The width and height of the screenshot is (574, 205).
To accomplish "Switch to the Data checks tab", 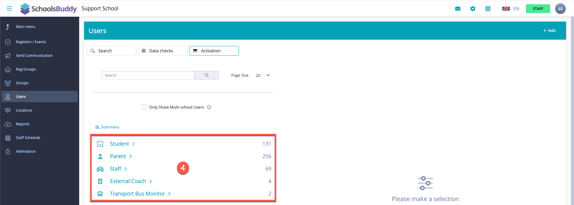I will pos(163,51).
